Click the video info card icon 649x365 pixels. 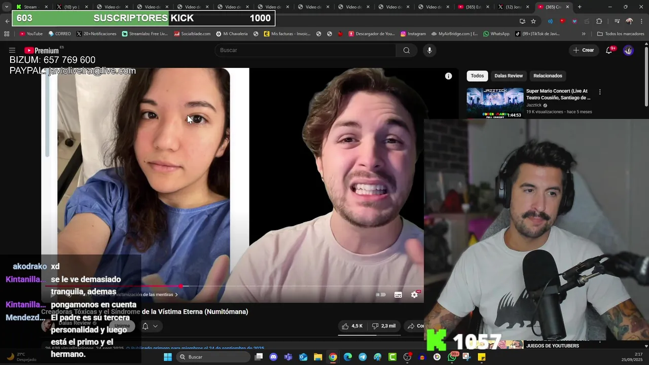(x=448, y=76)
